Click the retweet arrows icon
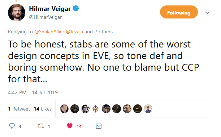Image resolution: width=221 pixels, height=137 pixels. [x=41, y=126]
